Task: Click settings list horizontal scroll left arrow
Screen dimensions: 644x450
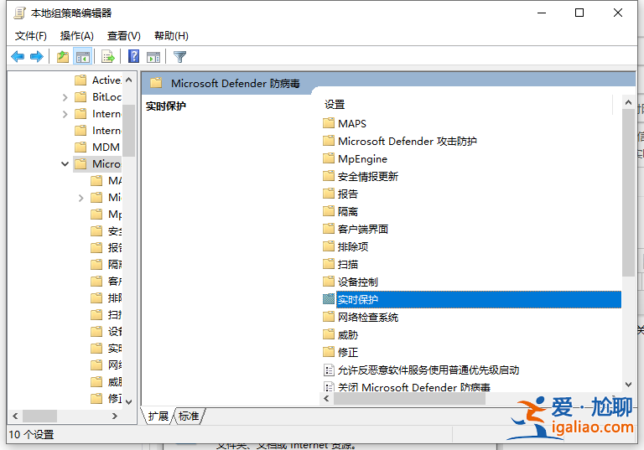Action: coord(326,399)
